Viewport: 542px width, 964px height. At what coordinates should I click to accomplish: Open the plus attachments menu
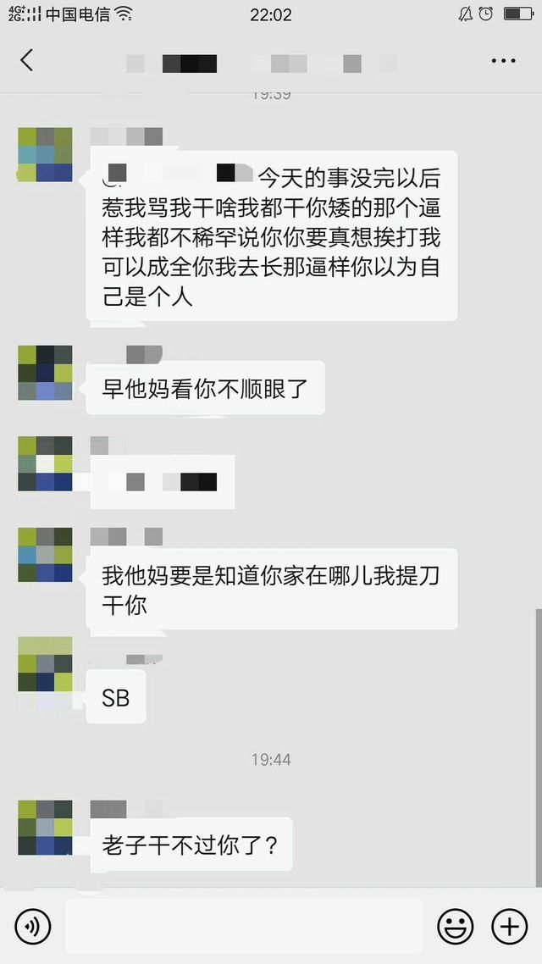pyautogui.click(x=510, y=926)
